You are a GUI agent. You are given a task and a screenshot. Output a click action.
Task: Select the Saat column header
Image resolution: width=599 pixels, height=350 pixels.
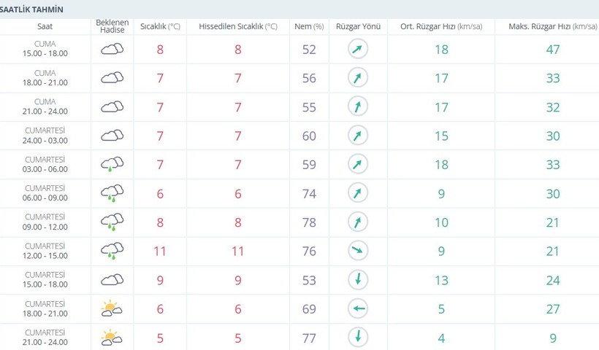[45, 27]
